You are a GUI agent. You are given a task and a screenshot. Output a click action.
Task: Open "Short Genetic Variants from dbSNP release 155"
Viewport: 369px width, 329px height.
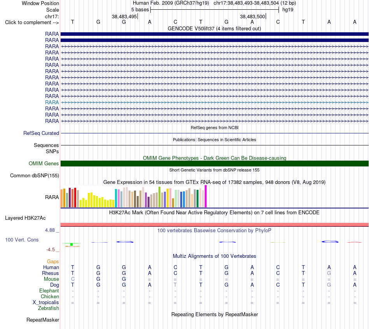coord(214,170)
